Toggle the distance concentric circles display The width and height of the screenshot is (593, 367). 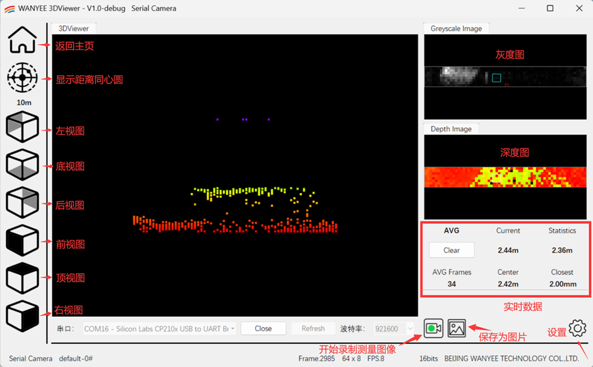[x=22, y=78]
